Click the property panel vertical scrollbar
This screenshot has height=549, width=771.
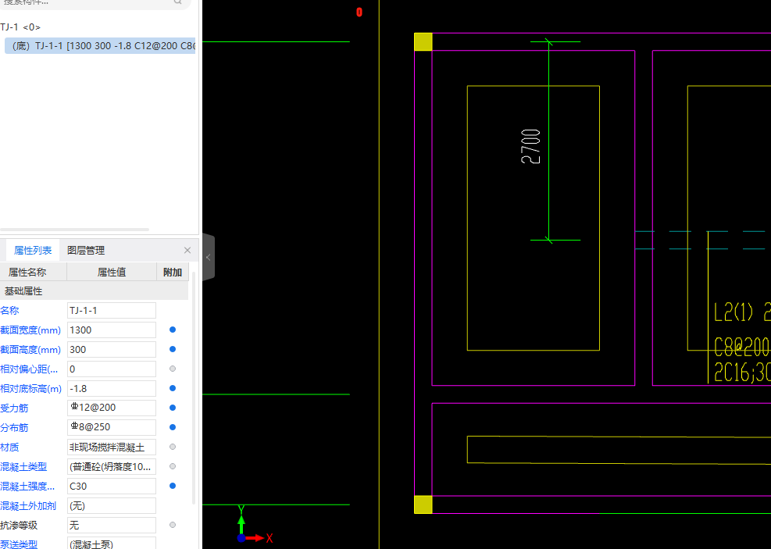coord(194,388)
